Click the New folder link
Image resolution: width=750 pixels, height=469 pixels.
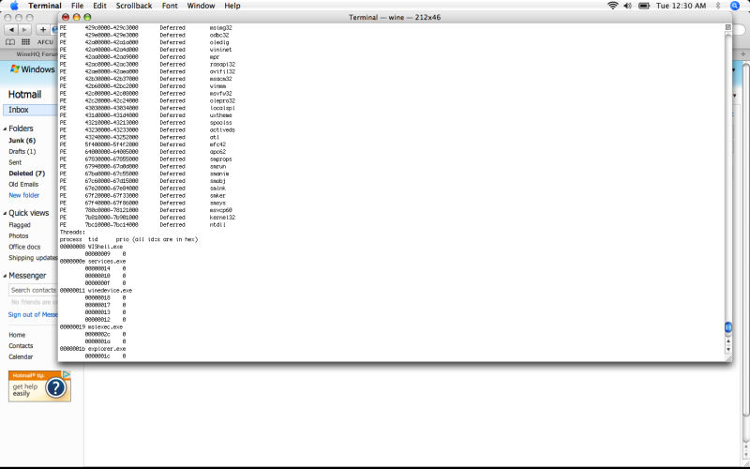[23, 195]
